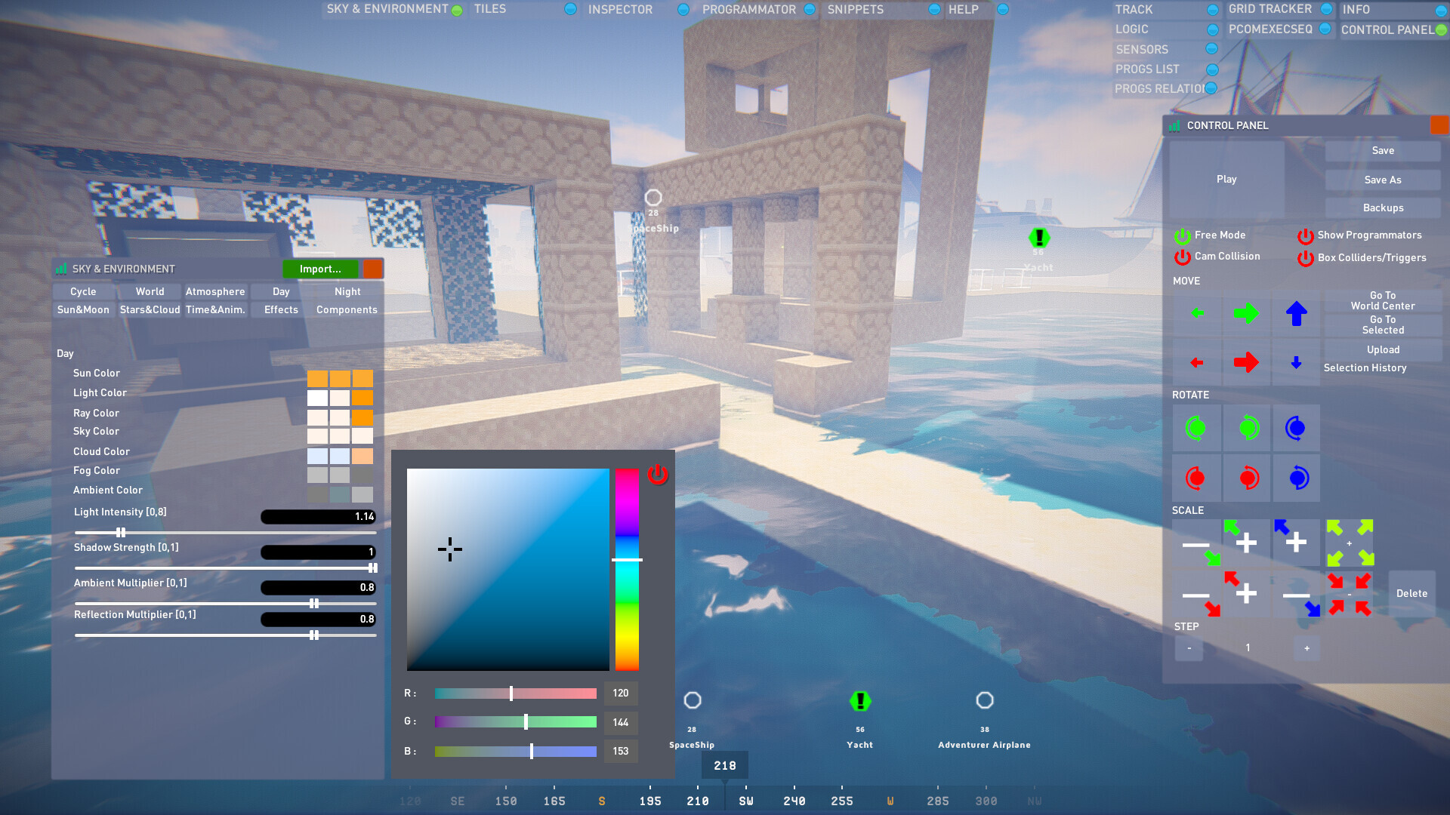Enable Show Programmators
Image resolution: width=1450 pixels, height=815 pixels.
1305,235
